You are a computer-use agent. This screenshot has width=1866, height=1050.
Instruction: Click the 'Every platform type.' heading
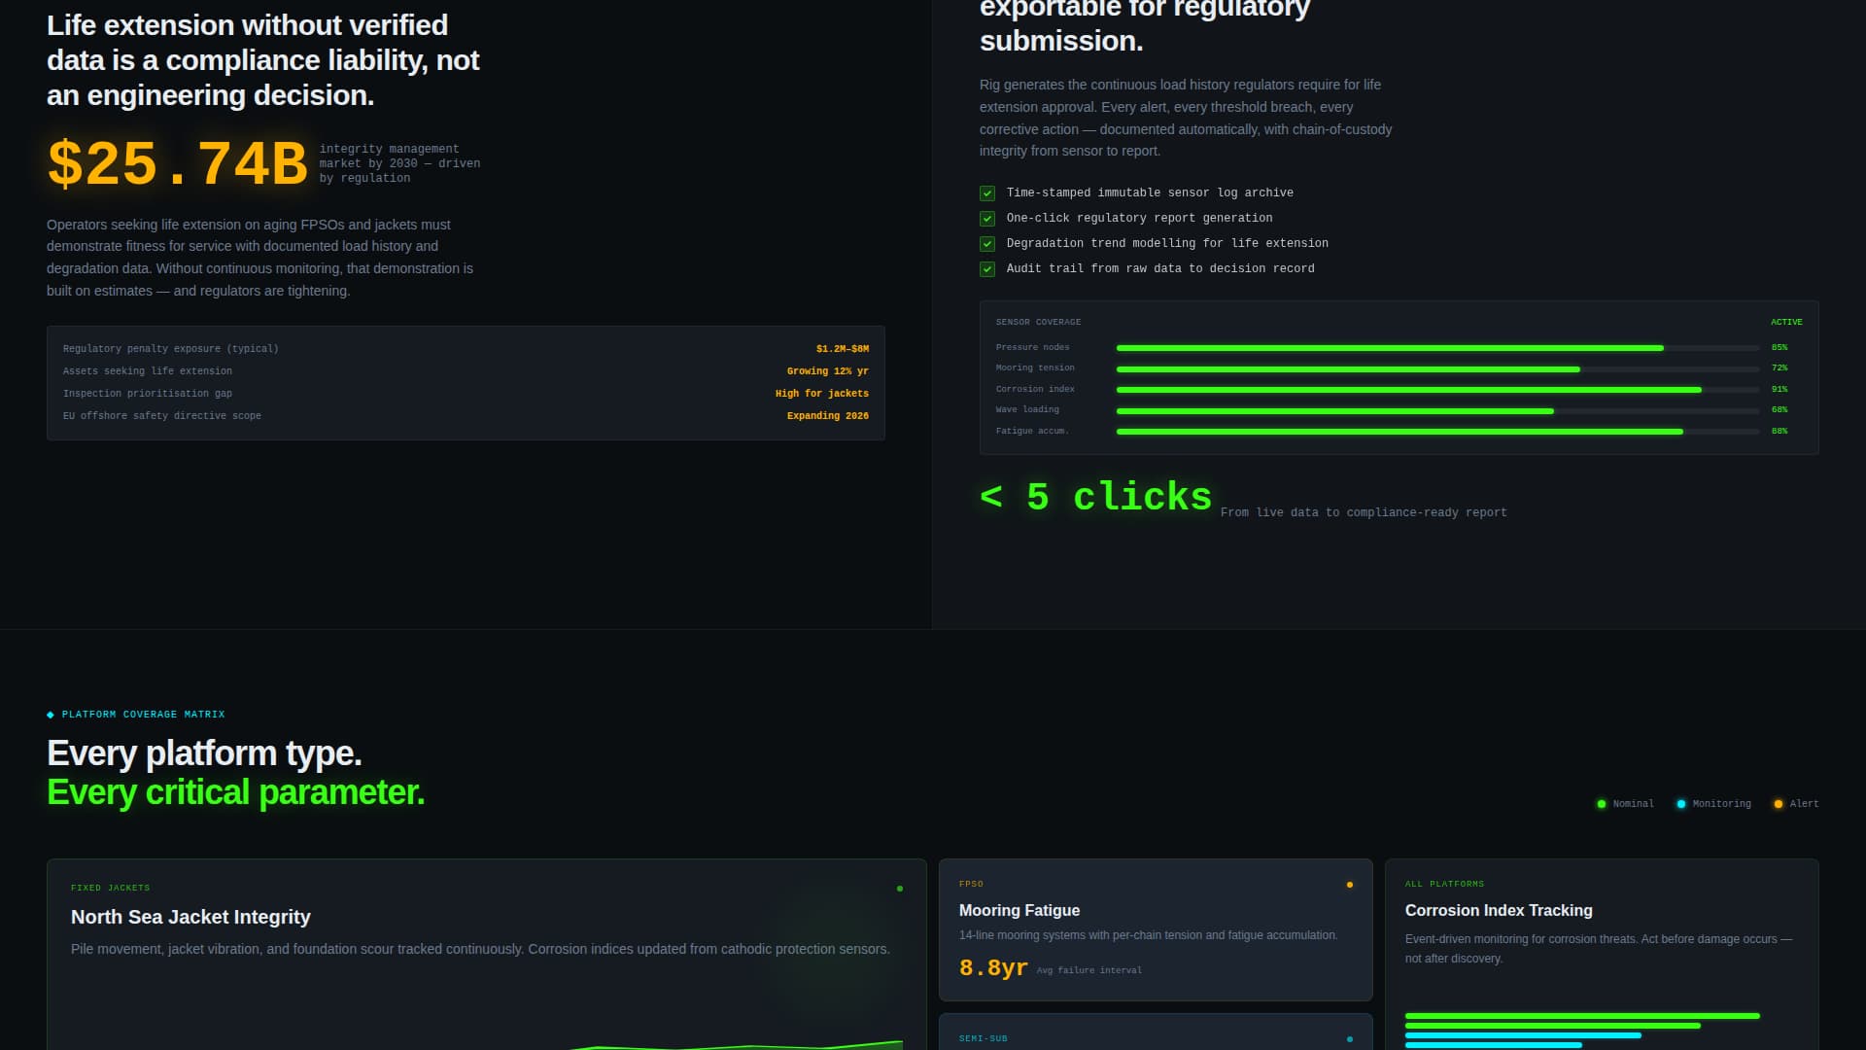pyautogui.click(x=204, y=753)
